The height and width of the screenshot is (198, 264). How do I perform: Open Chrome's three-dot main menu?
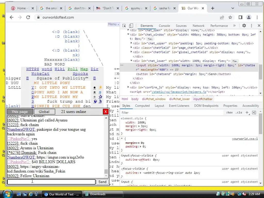[x=257, y=17]
